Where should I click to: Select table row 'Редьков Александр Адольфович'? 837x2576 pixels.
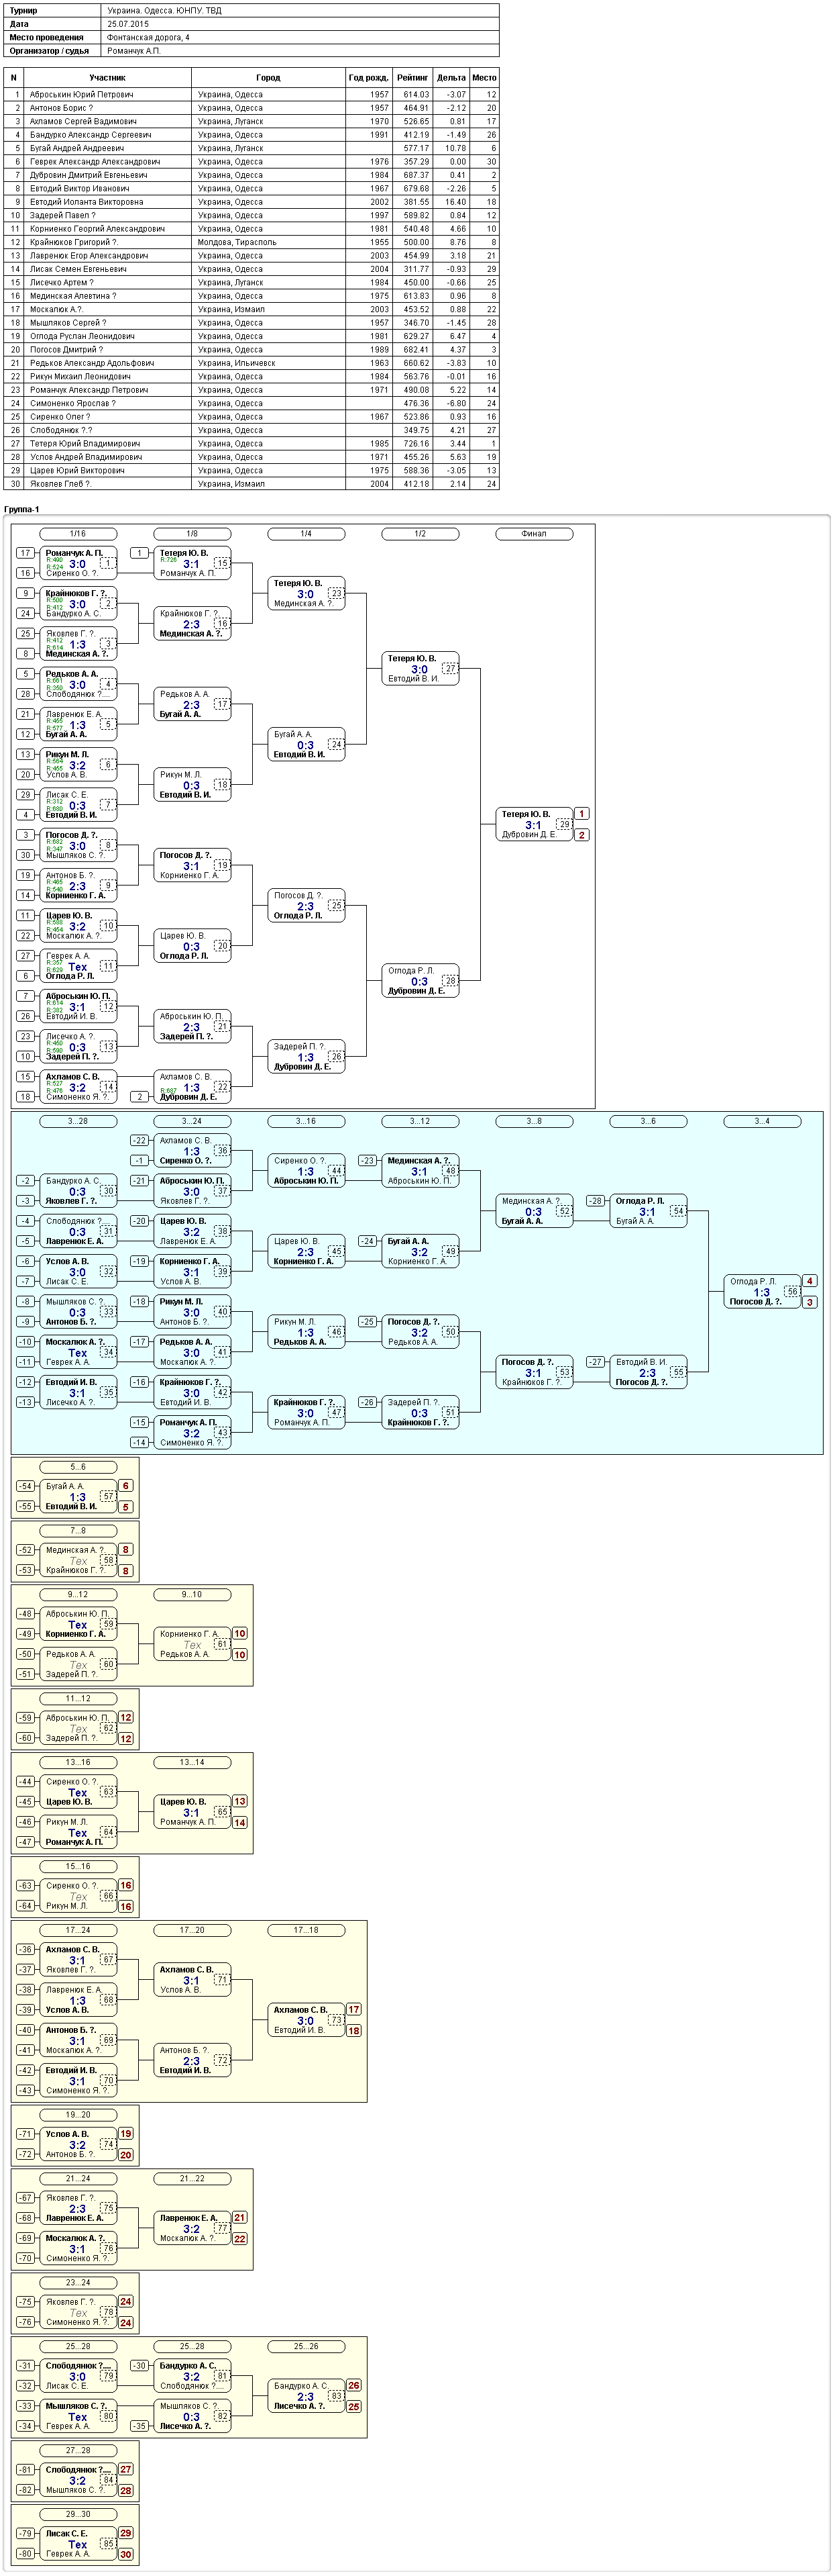252,363
